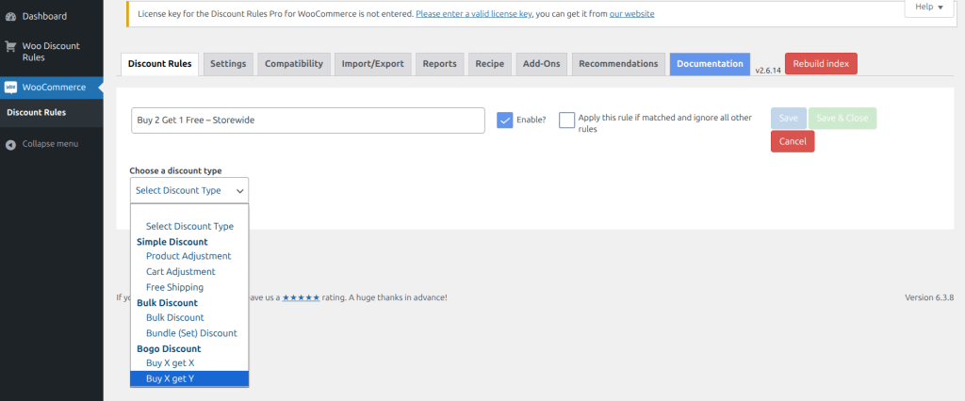Image resolution: width=965 pixels, height=401 pixels.
Task: Open the Documentation button
Action: tap(710, 64)
